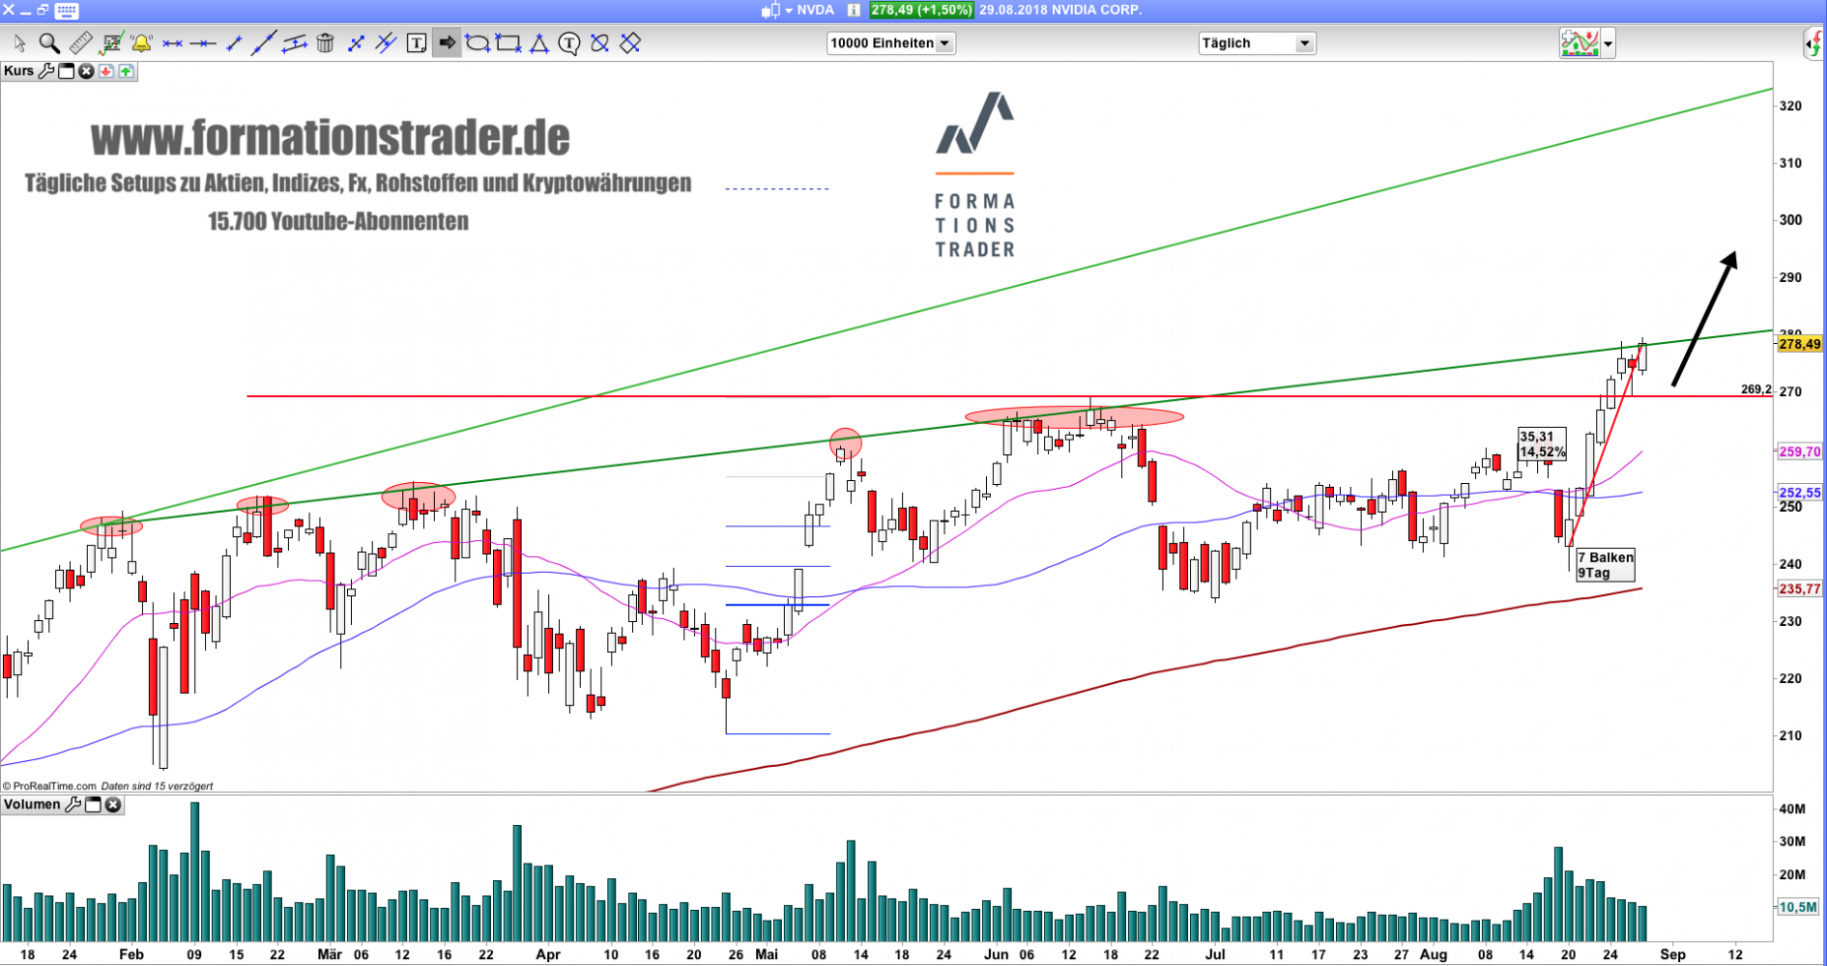Move Kurs panel down with red arrow
Viewport: 1827px width, 966px height.
[106, 71]
